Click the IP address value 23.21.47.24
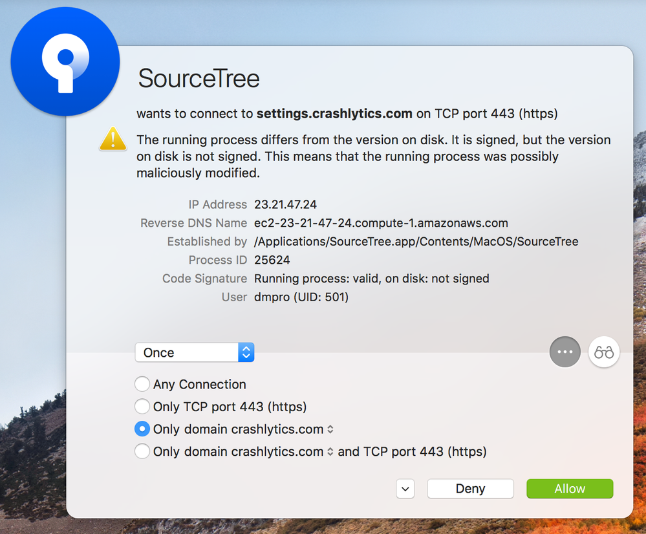 tap(285, 204)
